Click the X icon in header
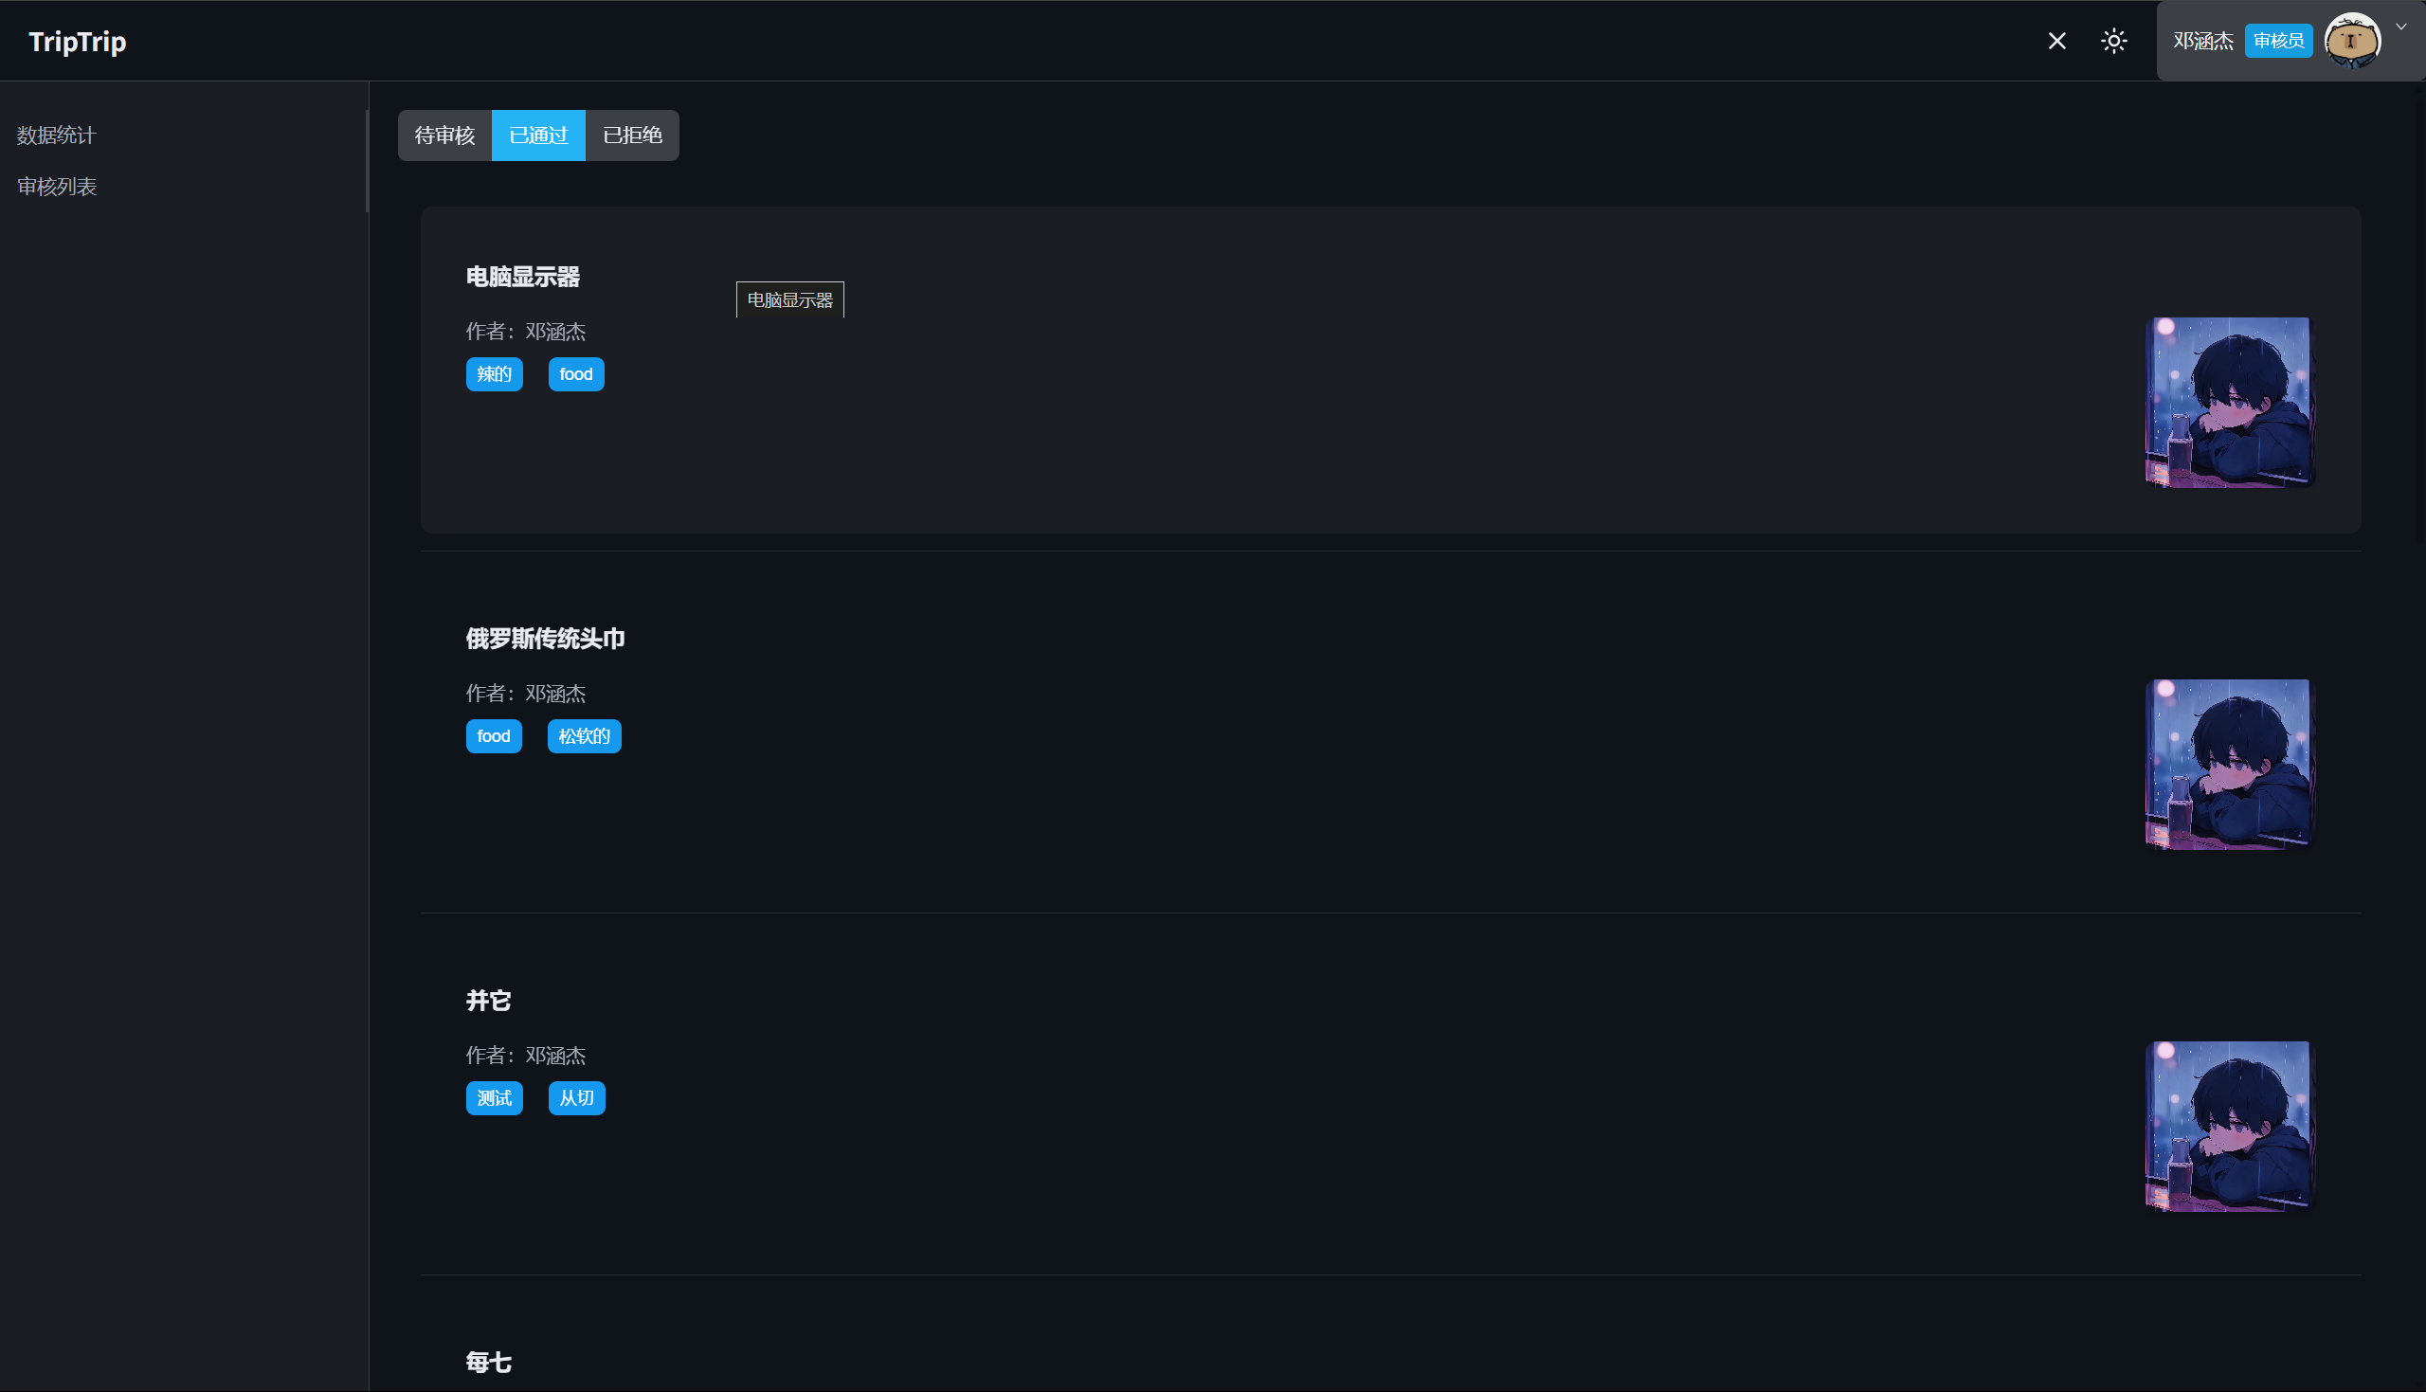The height and width of the screenshot is (1392, 2426). pyautogui.click(x=2057, y=41)
